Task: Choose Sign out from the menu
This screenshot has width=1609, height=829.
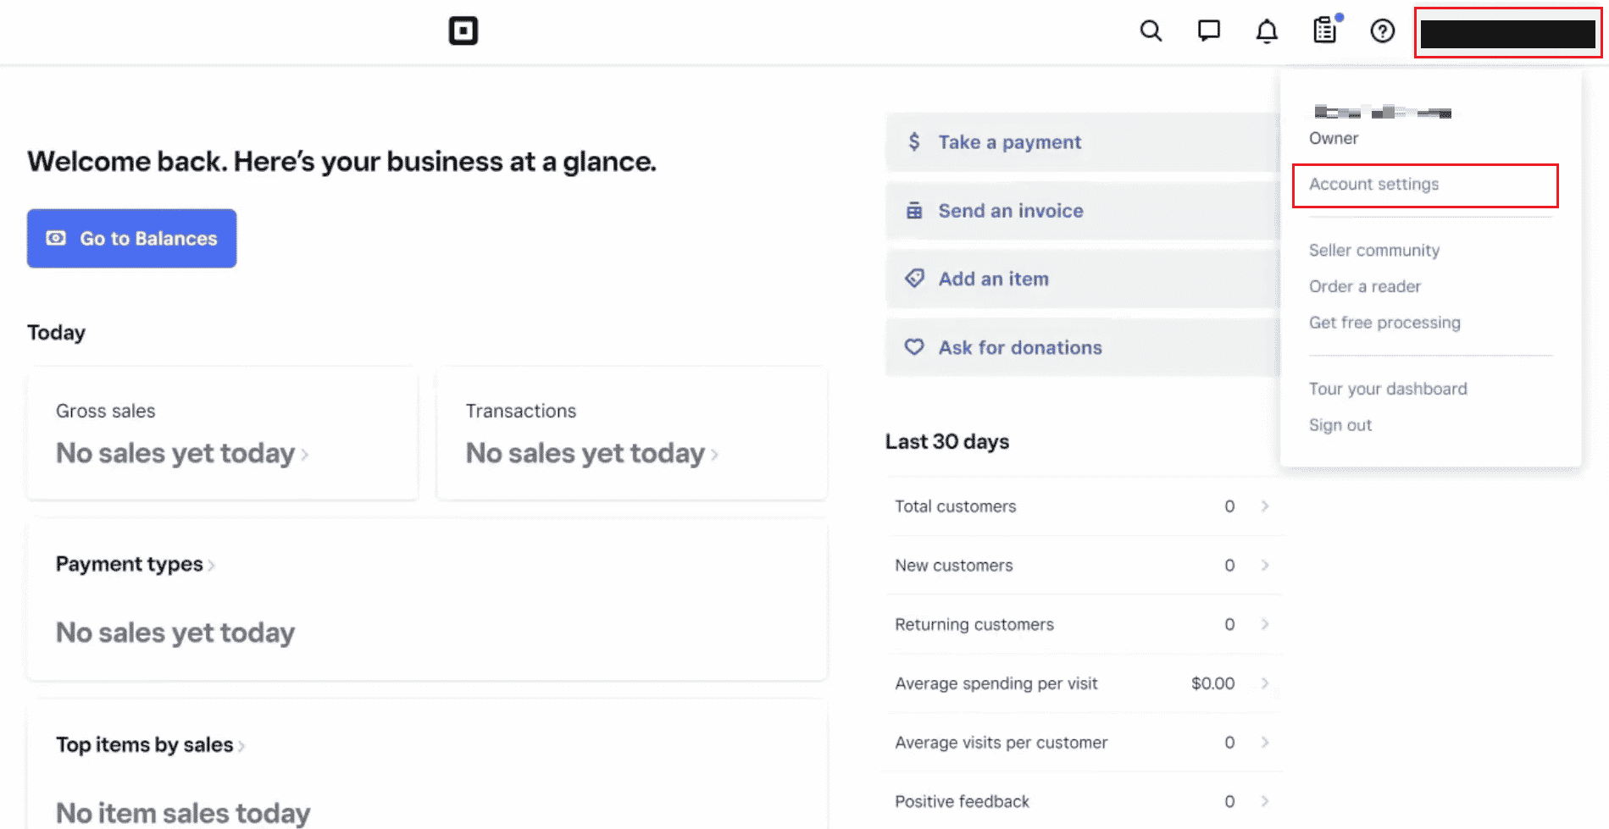Action: click(x=1340, y=425)
